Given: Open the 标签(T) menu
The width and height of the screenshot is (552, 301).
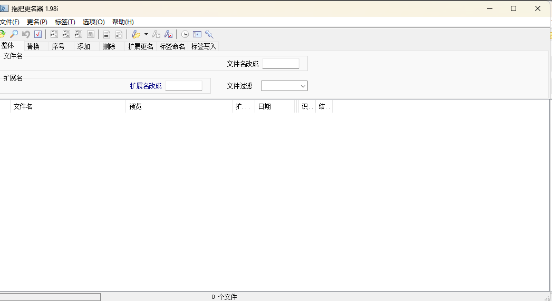Looking at the screenshot, I should point(65,22).
